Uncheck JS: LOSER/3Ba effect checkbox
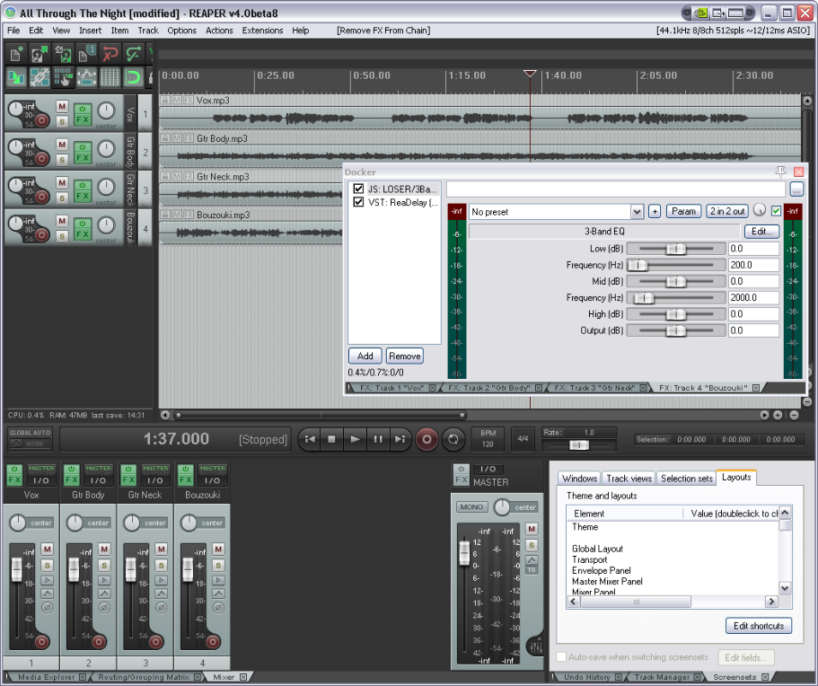Viewport: 818px width, 686px height. point(358,189)
